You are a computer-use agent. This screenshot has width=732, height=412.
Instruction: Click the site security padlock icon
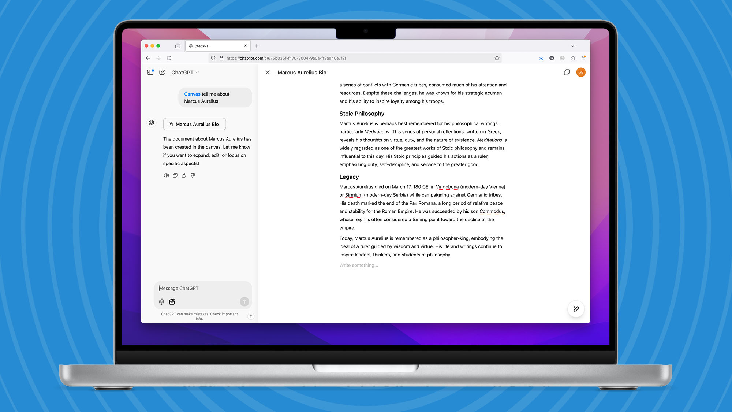click(x=221, y=58)
